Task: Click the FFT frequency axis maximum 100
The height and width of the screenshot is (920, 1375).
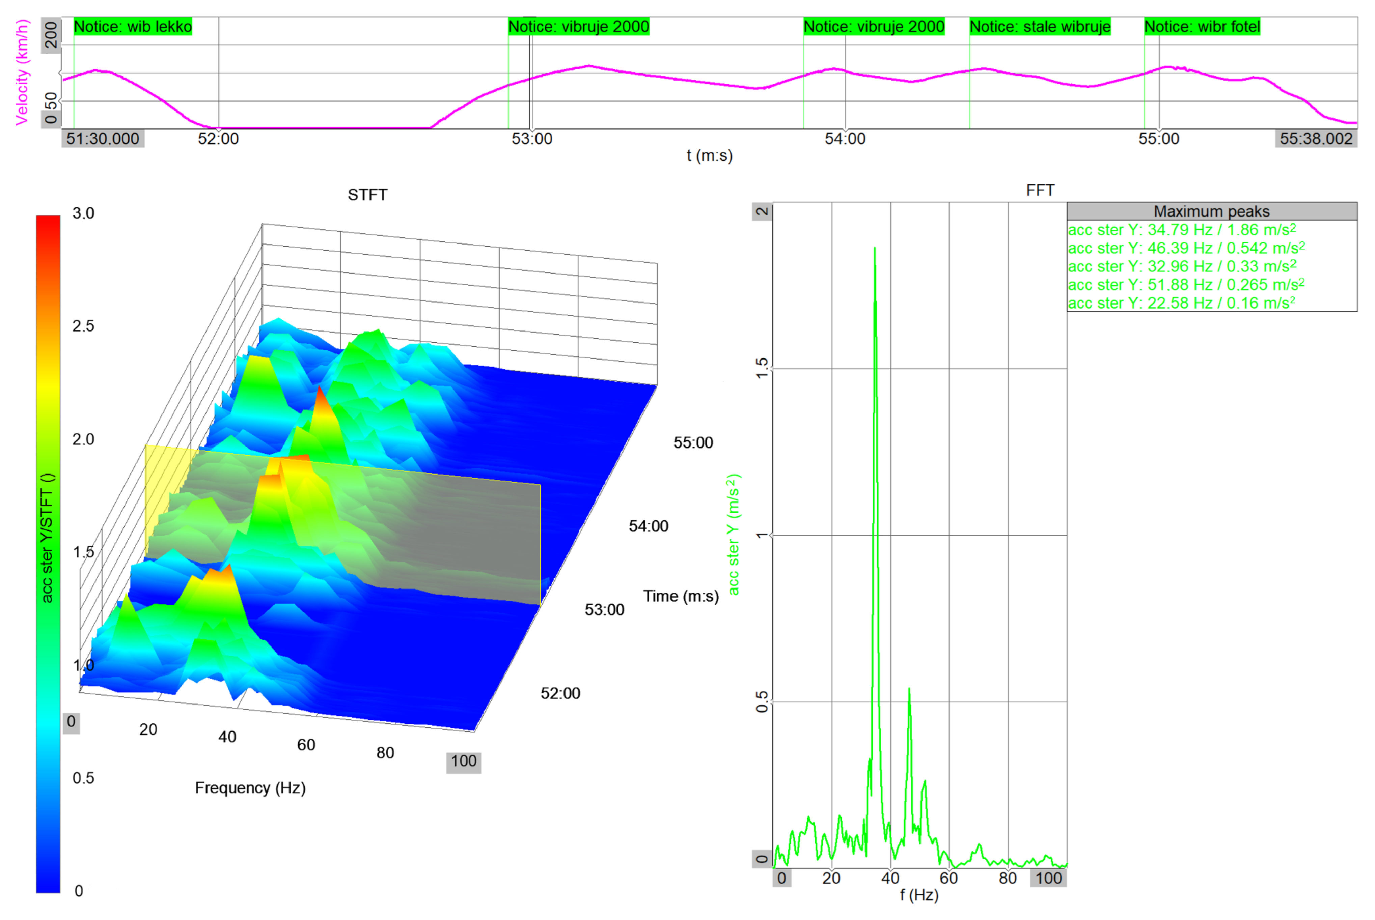Action: (1048, 878)
